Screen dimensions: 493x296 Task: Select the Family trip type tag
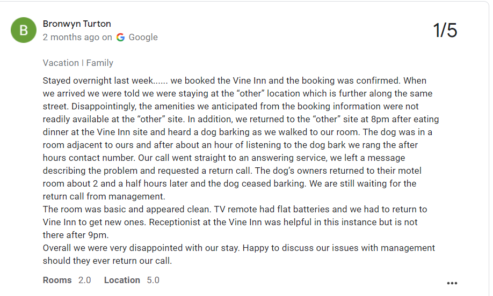coord(99,63)
